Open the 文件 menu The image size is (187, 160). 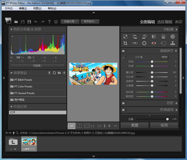pos(9,9)
